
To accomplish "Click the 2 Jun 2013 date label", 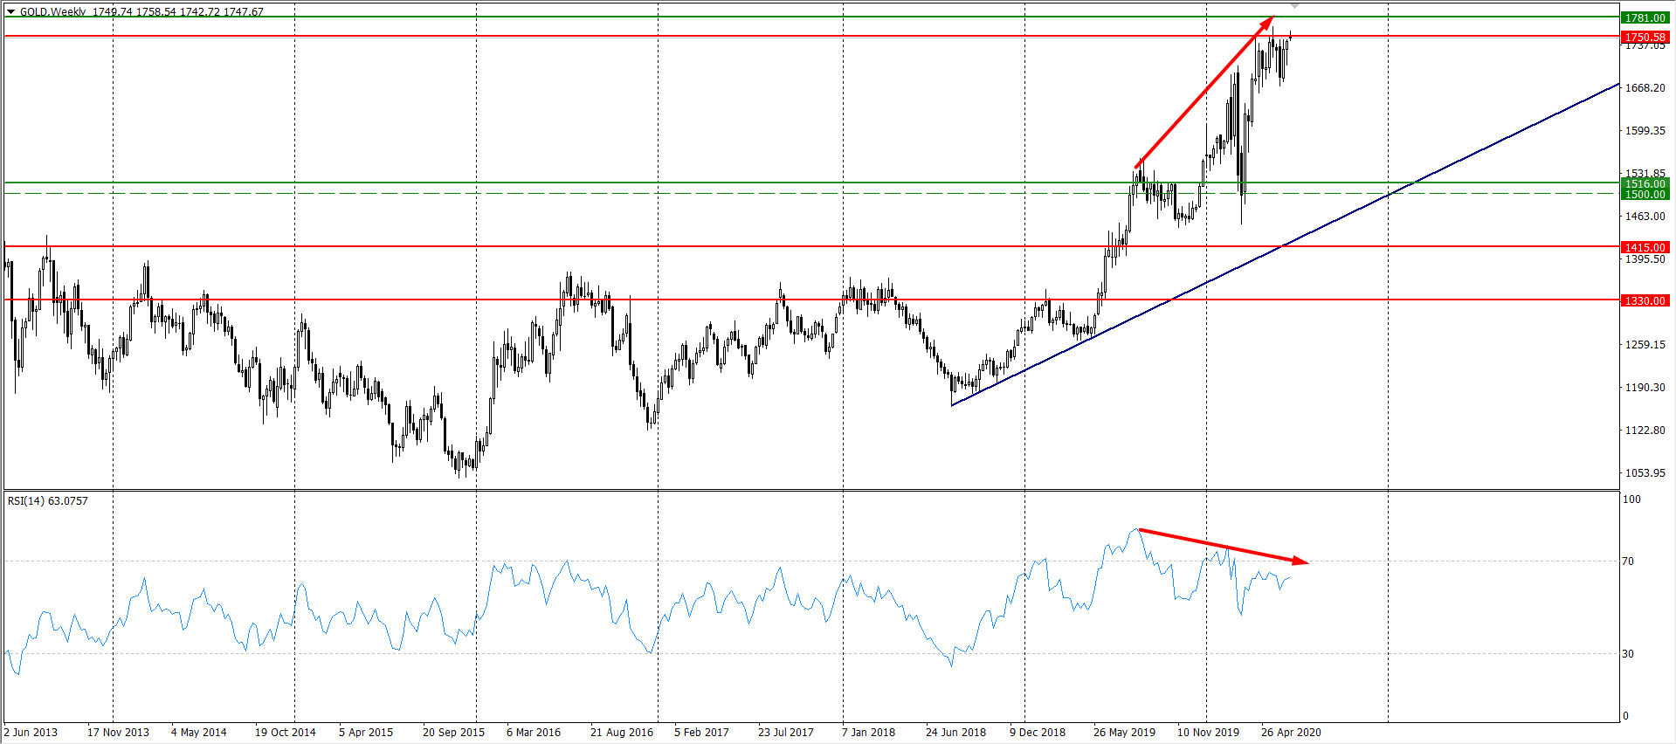I will click(x=31, y=733).
